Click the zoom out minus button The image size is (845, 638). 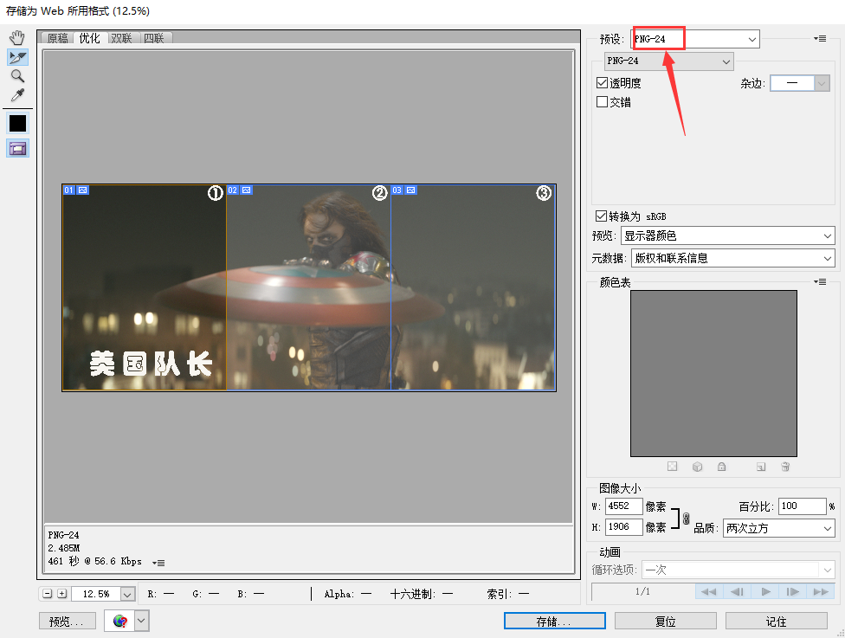pos(48,594)
